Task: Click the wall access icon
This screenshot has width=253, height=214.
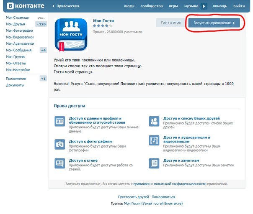Action: [60, 163]
